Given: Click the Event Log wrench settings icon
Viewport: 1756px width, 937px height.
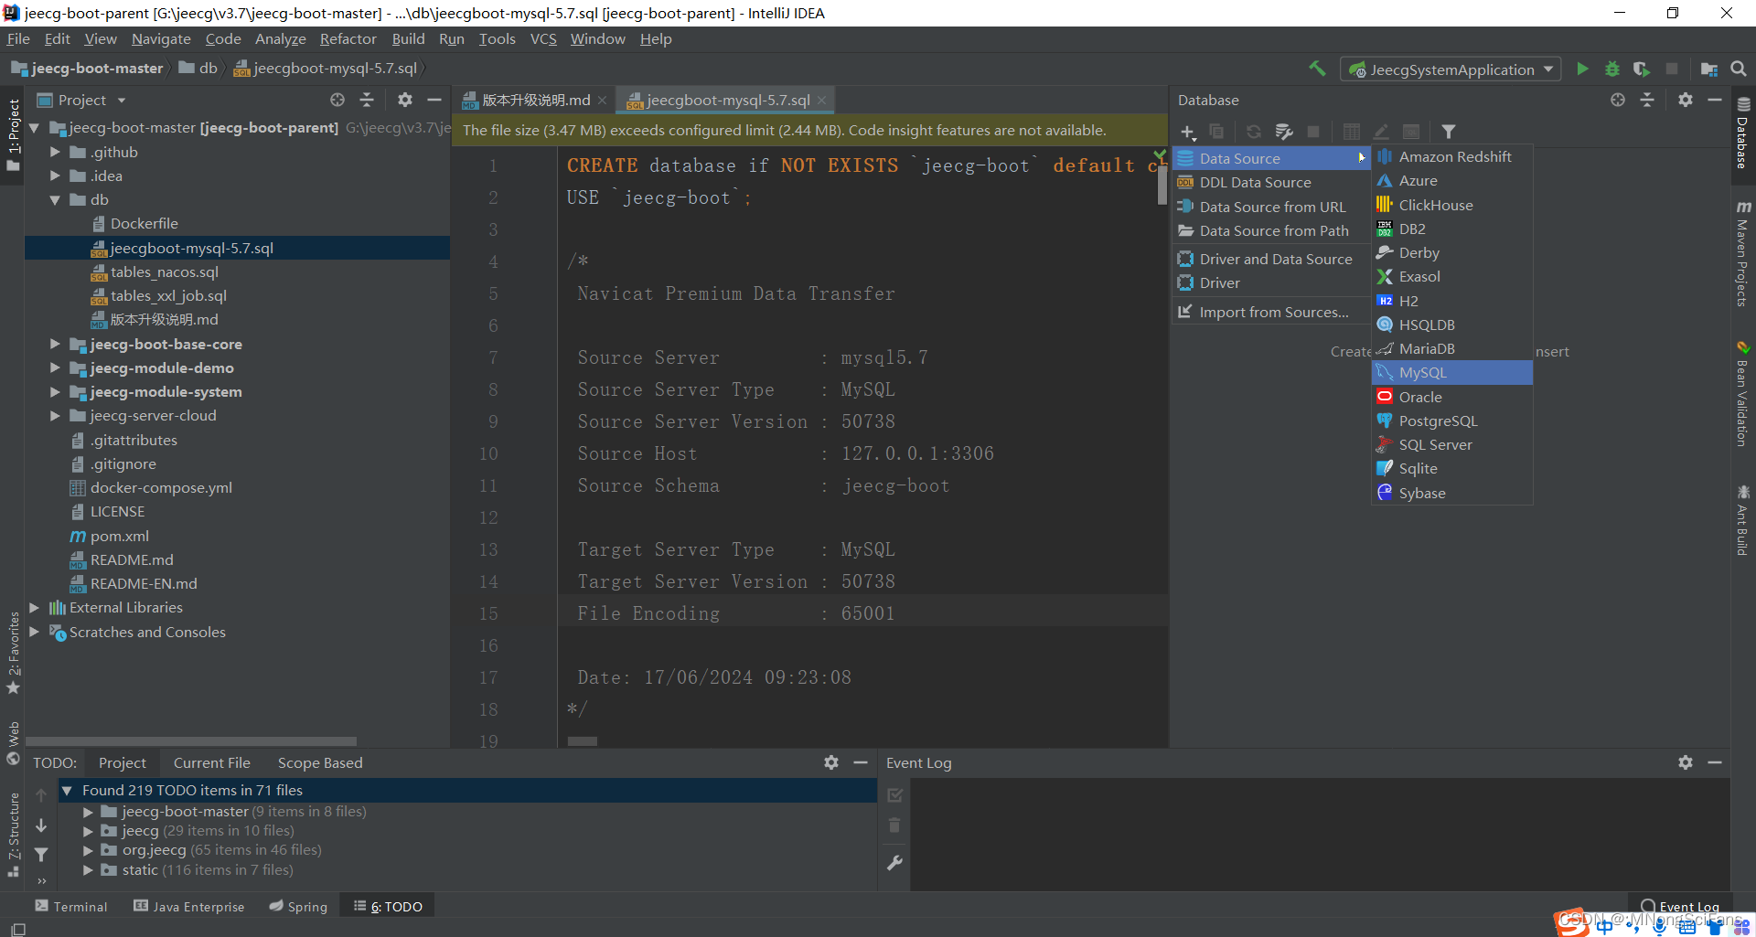Looking at the screenshot, I should click(894, 862).
